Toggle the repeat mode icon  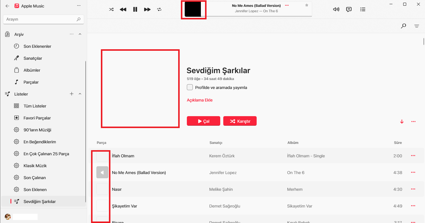(159, 9)
